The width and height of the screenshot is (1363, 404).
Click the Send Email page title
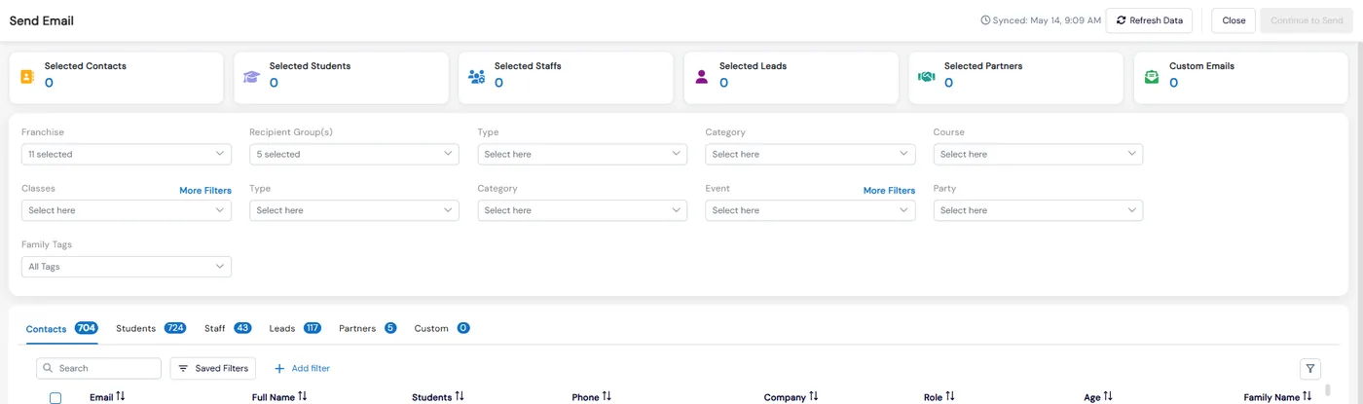click(x=42, y=20)
